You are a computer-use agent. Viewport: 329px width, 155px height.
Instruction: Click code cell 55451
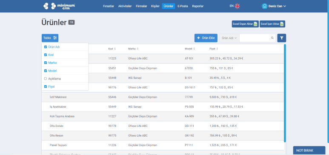click(x=112, y=68)
